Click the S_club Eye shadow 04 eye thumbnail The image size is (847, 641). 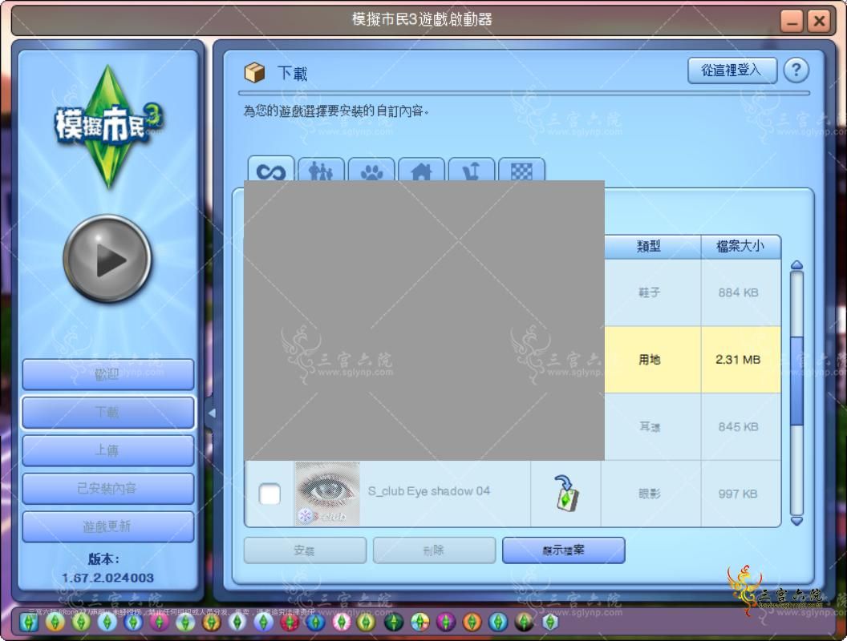click(x=327, y=493)
